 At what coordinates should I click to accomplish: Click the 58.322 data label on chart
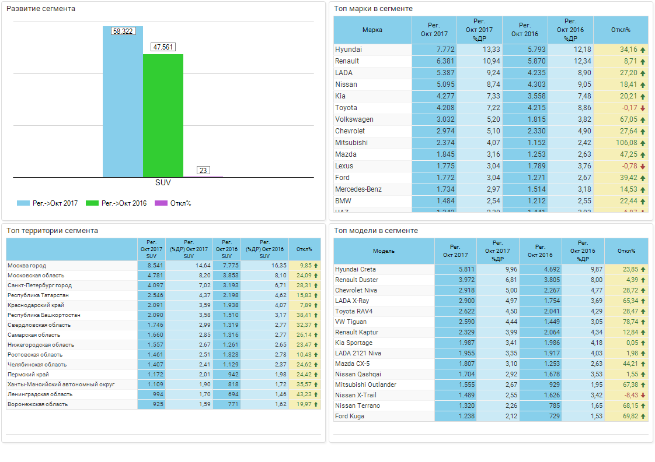[x=123, y=31]
